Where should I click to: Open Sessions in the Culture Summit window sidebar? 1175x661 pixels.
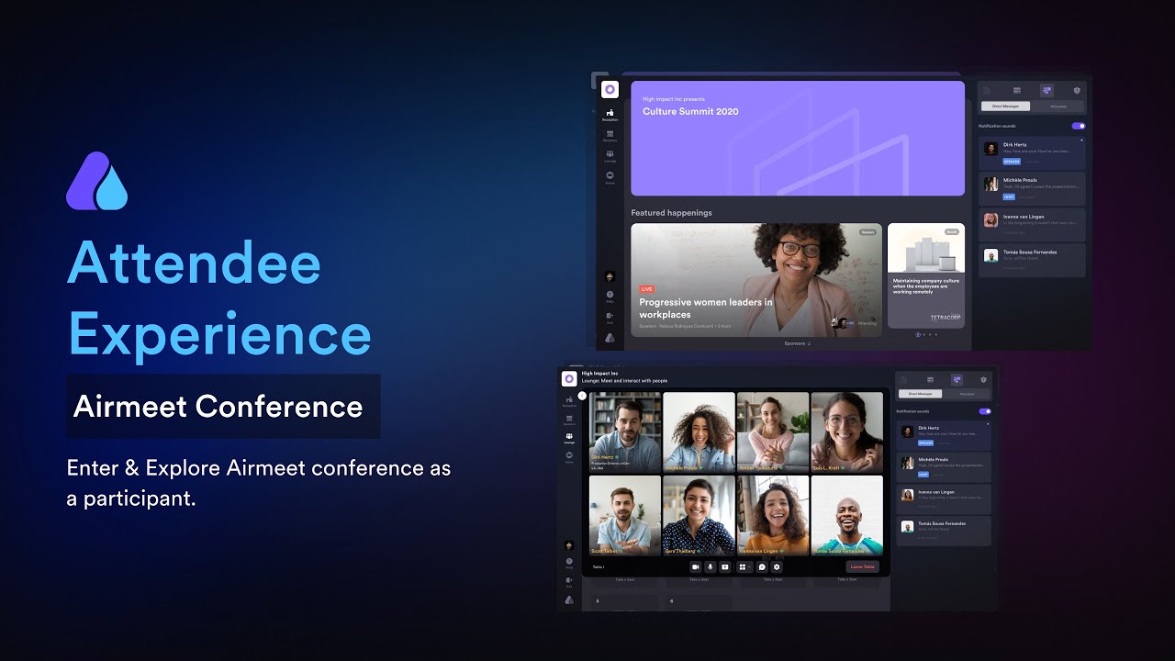[610, 136]
